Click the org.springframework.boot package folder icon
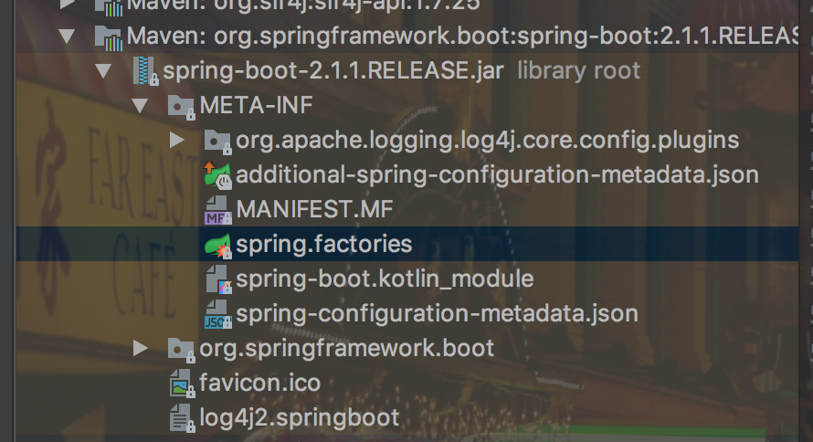The height and width of the screenshot is (442, 813). (x=182, y=350)
